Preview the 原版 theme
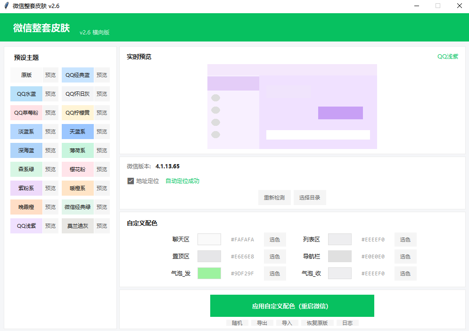This screenshot has height=331, width=469. [50, 75]
